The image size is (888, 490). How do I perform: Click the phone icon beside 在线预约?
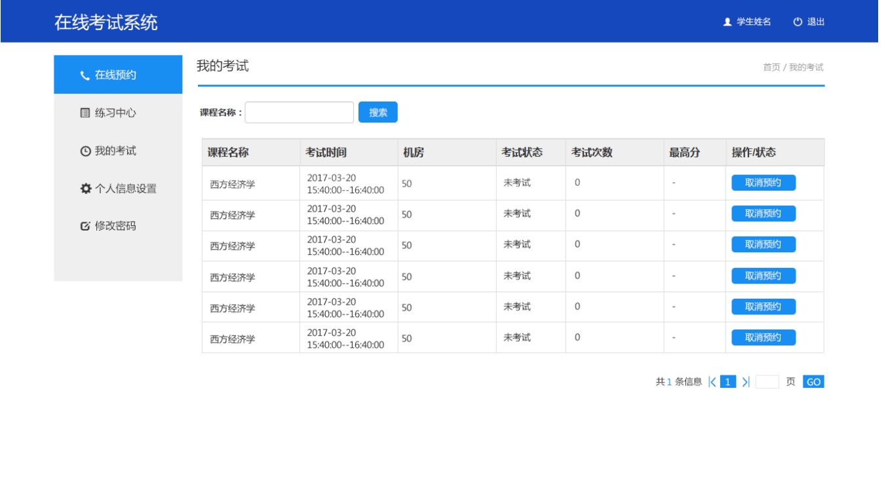[85, 75]
